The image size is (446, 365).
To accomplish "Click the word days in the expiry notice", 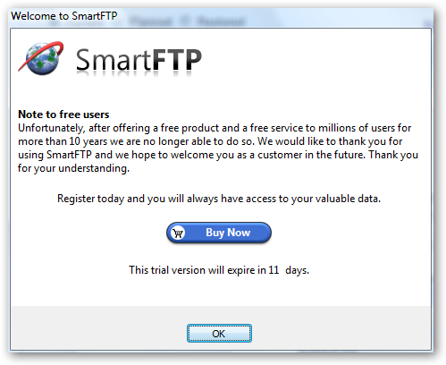I will 297,270.
